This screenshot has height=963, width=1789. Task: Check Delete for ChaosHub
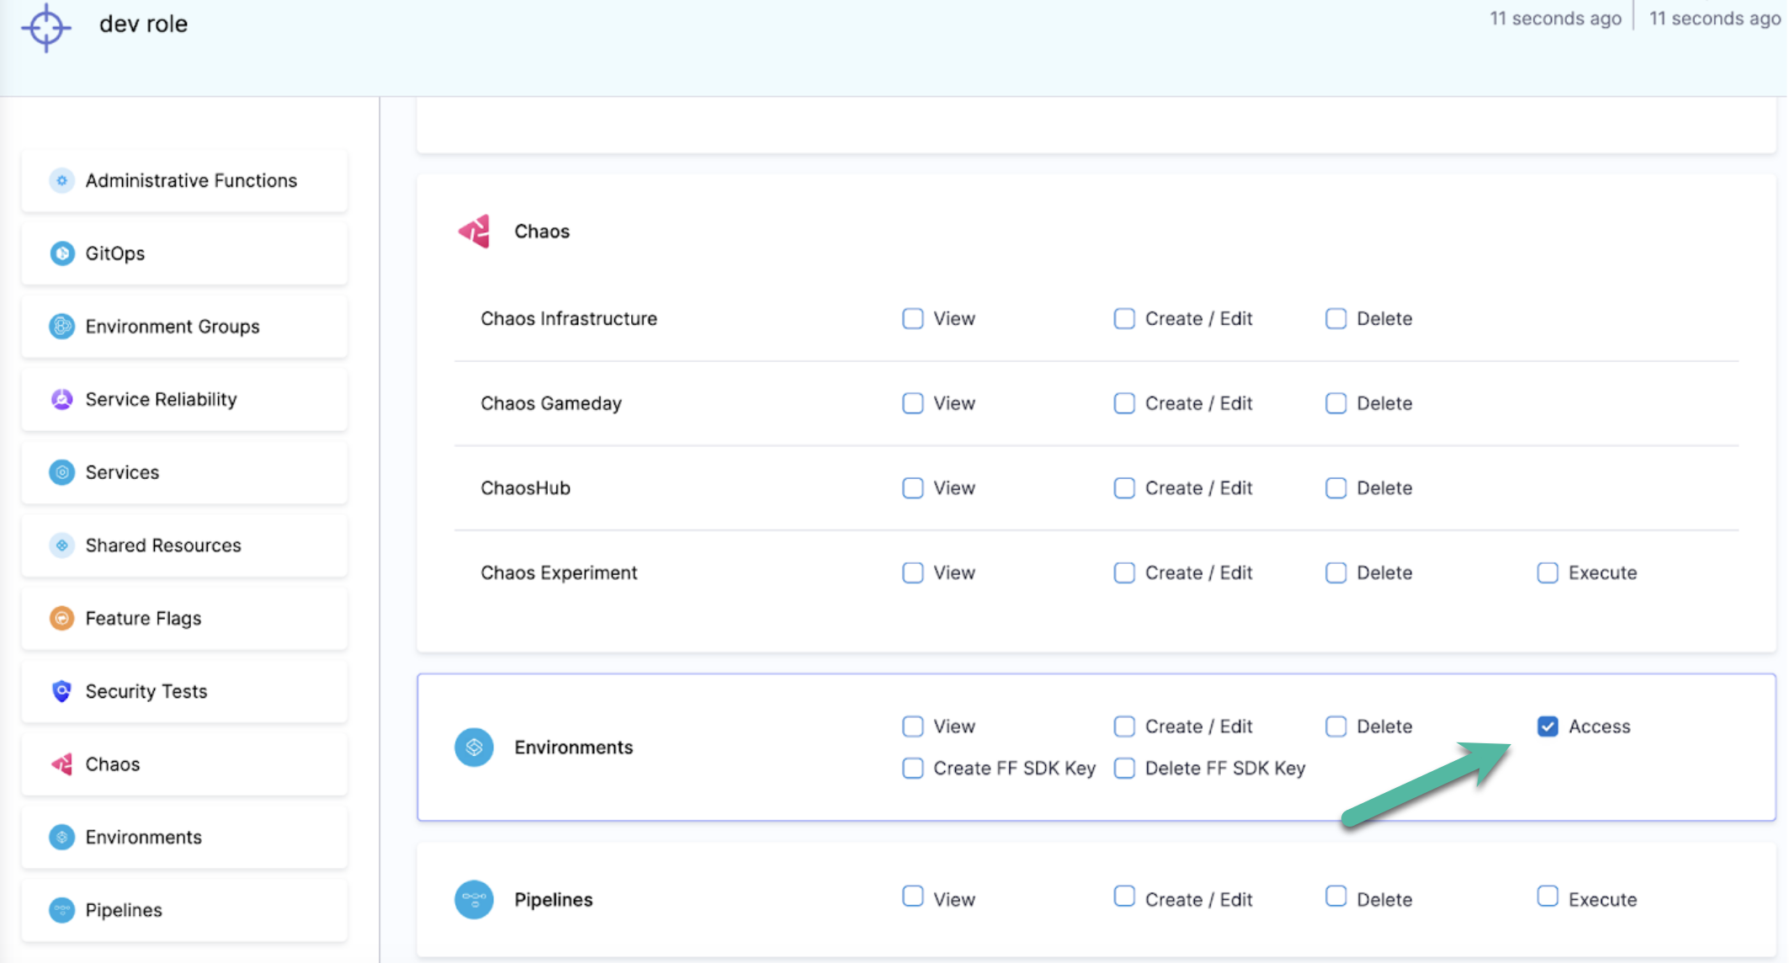click(x=1336, y=488)
